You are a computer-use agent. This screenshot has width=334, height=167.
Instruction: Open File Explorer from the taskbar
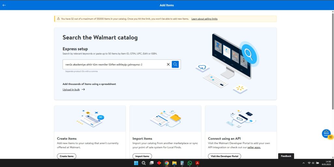[175, 163]
